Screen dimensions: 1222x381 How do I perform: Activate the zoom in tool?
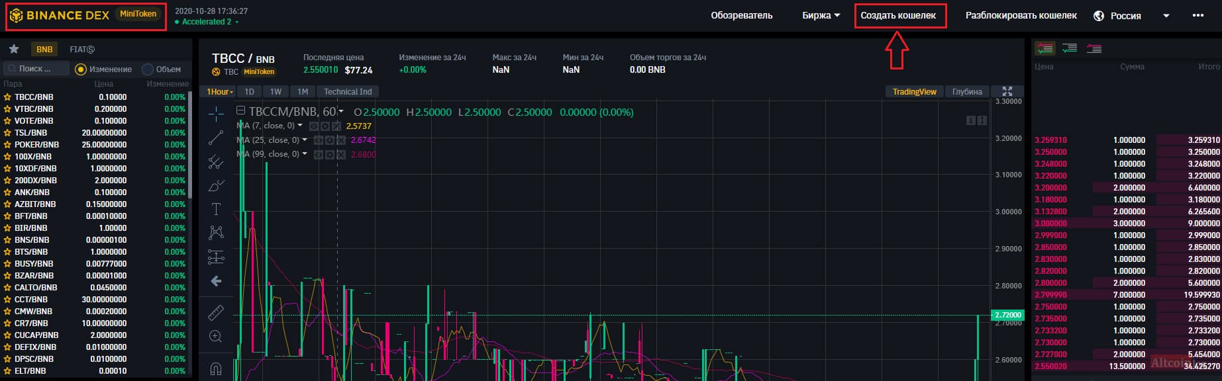(216, 337)
